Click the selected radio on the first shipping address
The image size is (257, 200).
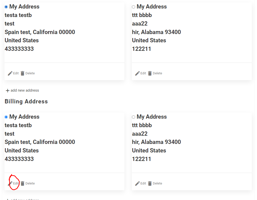pyautogui.click(x=6, y=7)
